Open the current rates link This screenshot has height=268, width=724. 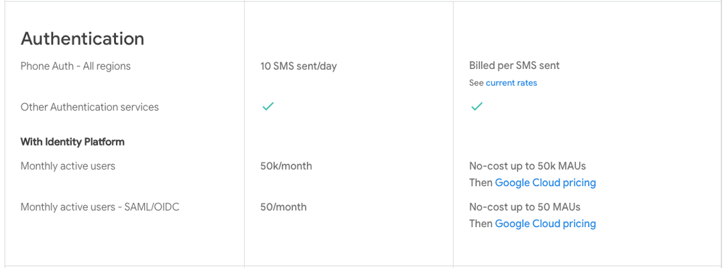(511, 83)
